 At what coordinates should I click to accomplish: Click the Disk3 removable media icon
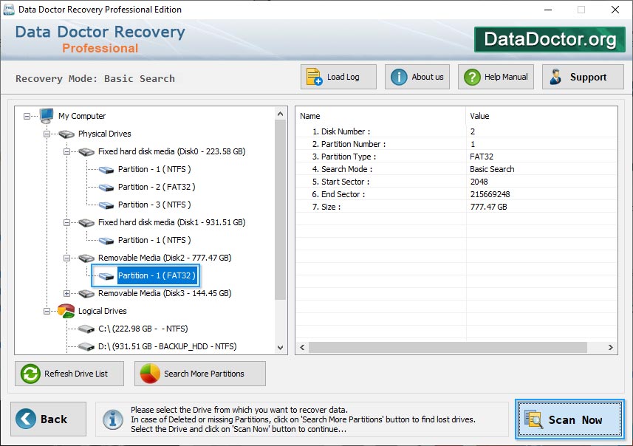pyautogui.click(x=86, y=293)
